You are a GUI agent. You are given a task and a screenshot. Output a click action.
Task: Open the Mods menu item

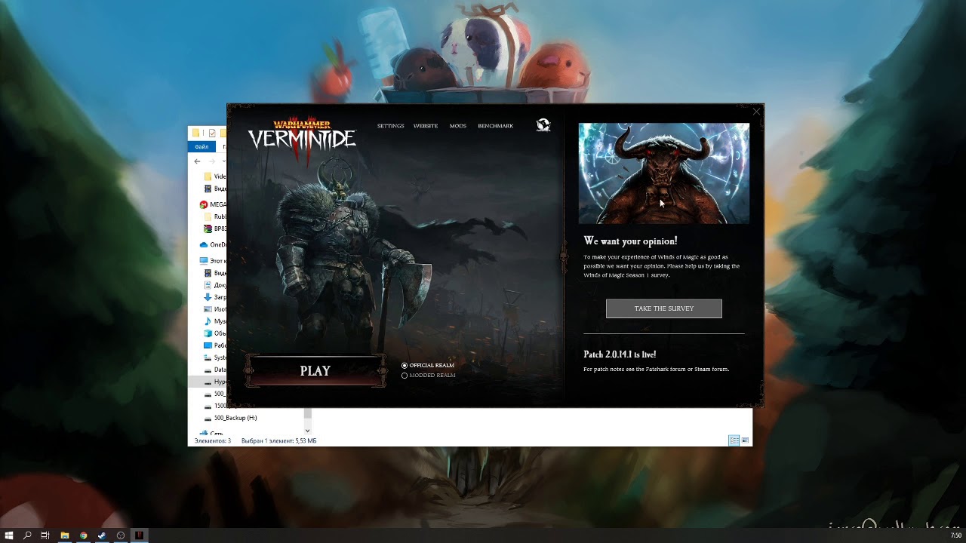coord(458,126)
